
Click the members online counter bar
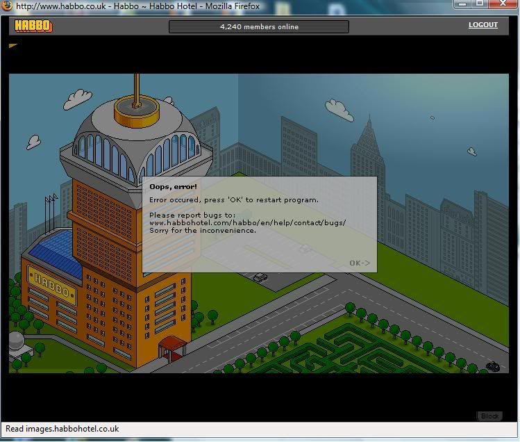pyautogui.click(x=259, y=27)
